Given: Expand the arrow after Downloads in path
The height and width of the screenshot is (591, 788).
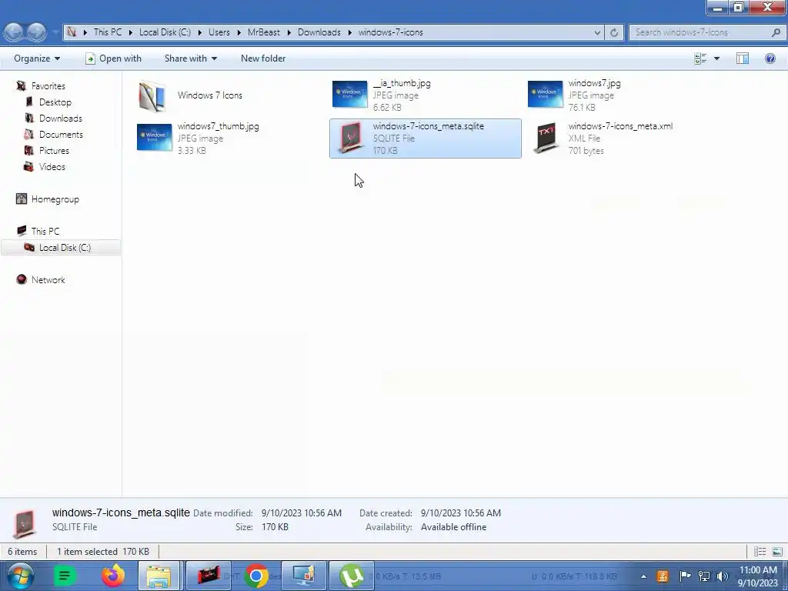Looking at the screenshot, I should [x=350, y=32].
